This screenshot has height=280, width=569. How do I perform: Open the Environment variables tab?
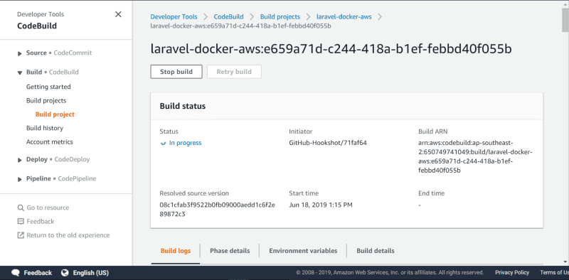303,251
